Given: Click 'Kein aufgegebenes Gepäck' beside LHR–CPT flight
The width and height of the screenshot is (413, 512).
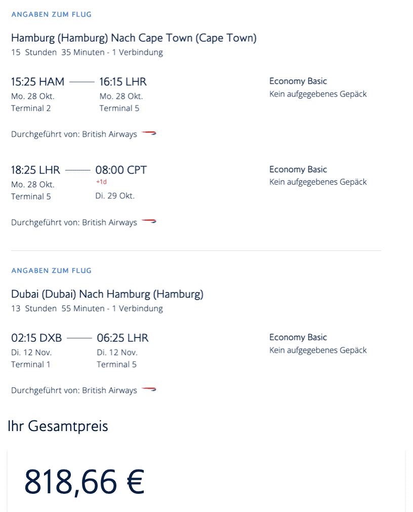Looking at the screenshot, I should click(x=318, y=182).
